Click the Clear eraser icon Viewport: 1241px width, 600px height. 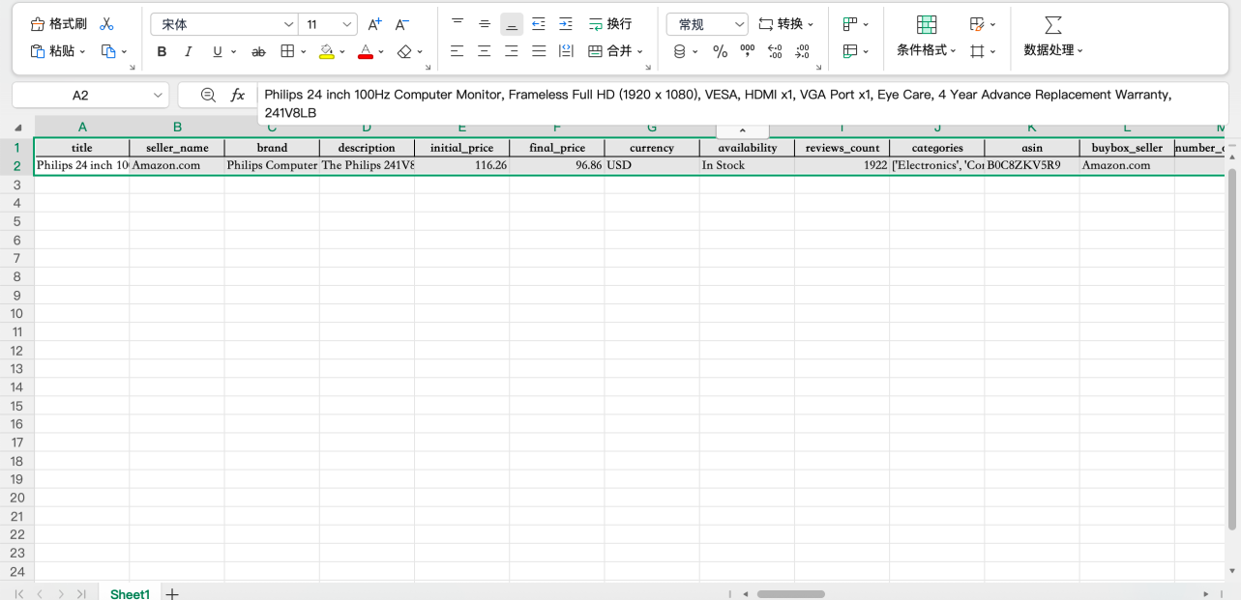404,51
